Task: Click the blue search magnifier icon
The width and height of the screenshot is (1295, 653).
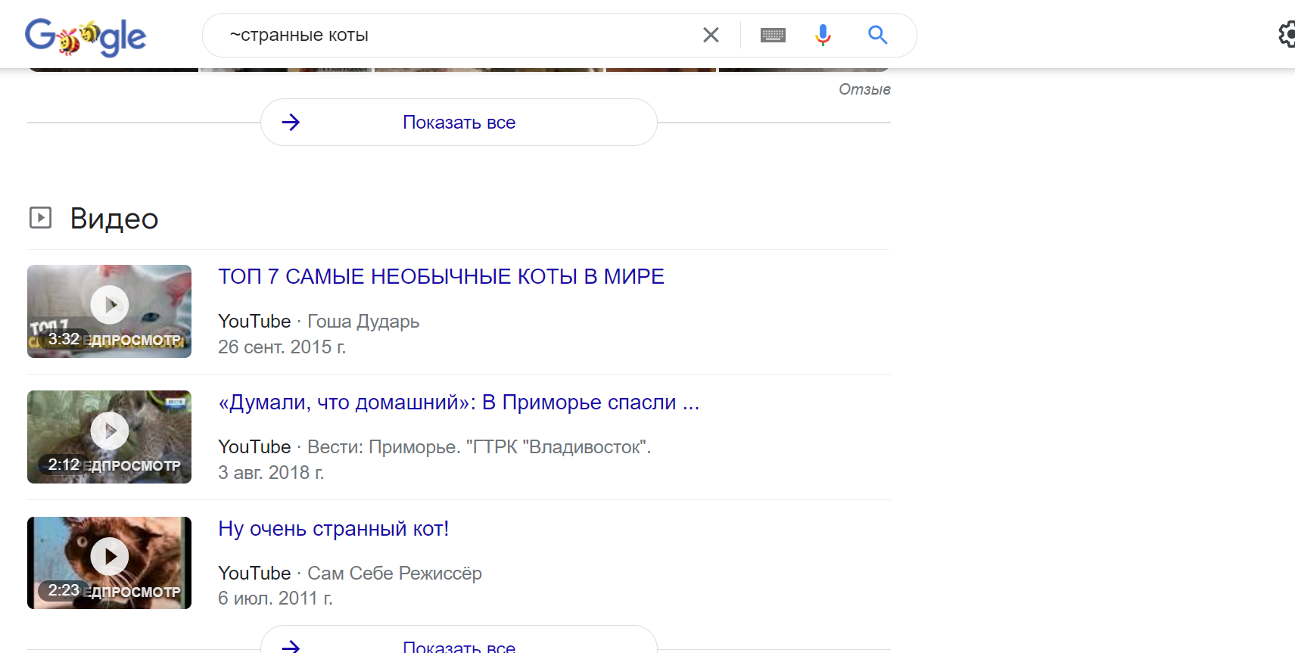Action: [x=877, y=35]
